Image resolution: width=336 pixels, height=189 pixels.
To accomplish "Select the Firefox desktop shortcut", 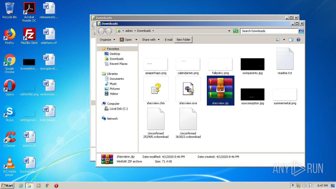I will (9, 36).
